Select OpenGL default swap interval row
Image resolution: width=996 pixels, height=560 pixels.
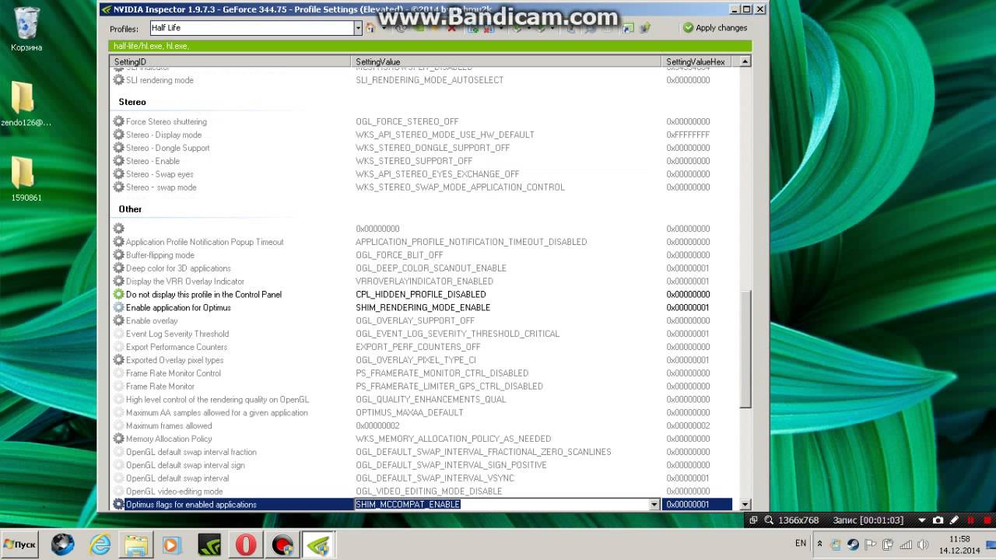tap(421, 478)
